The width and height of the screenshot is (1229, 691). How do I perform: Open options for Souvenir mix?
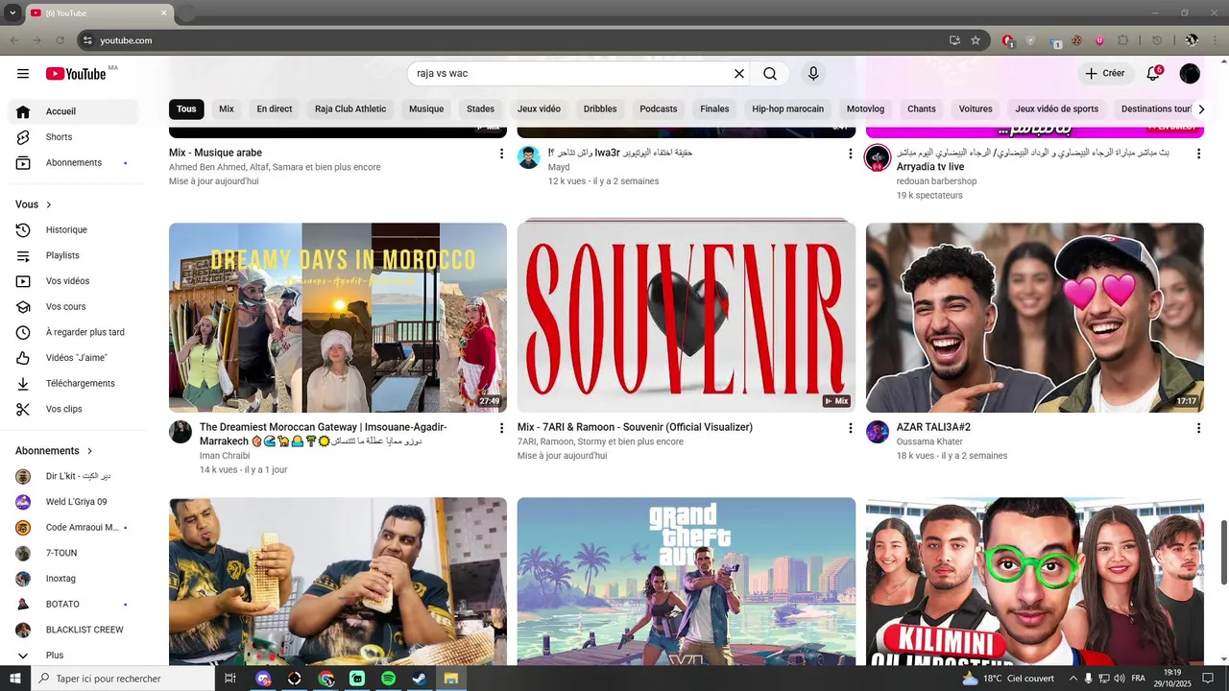tap(850, 428)
